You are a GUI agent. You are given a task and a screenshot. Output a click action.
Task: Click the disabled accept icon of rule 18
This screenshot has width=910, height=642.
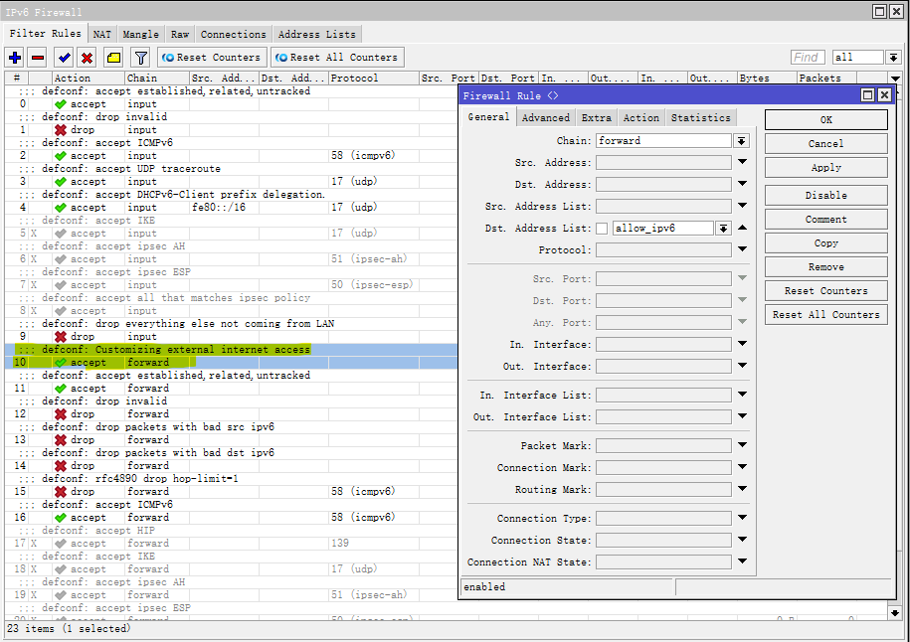click(x=61, y=569)
